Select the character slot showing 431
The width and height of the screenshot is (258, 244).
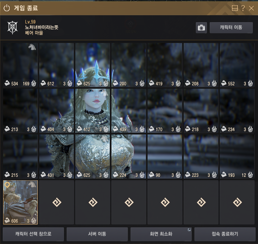click(x=57, y=156)
